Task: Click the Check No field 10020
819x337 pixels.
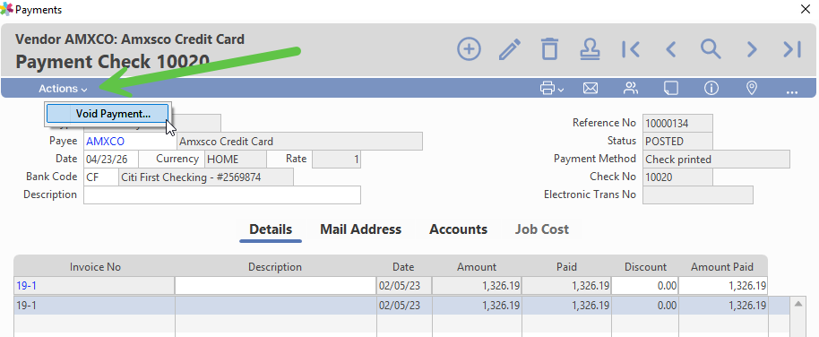Action: tap(677, 177)
